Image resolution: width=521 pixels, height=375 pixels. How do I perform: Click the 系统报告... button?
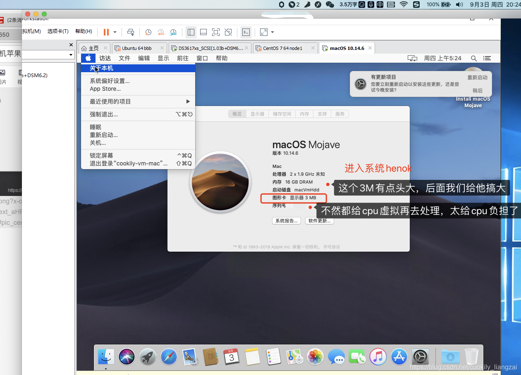[287, 221]
